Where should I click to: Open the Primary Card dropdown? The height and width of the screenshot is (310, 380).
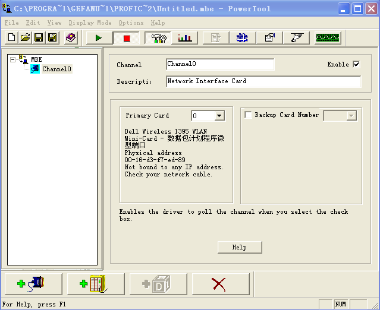pos(219,116)
